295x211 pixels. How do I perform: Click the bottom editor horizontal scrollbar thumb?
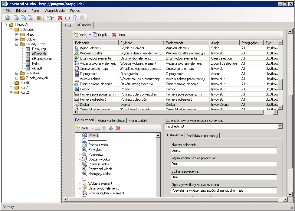tap(173, 199)
